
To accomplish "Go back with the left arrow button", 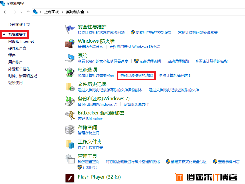I will click(x=6, y=12).
